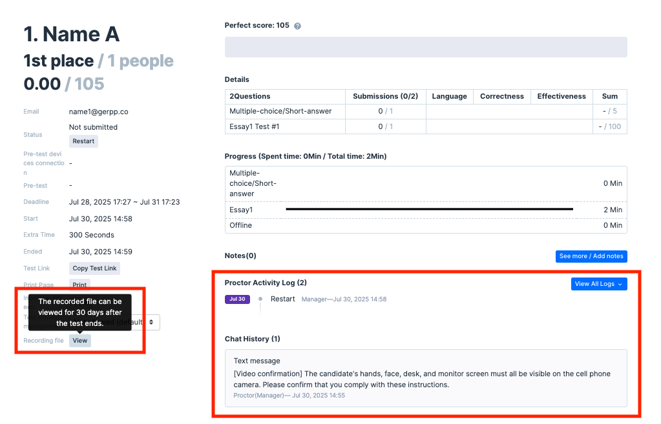Click the Offline row in Progress
The image size is (661, 424).
[241, 225]
